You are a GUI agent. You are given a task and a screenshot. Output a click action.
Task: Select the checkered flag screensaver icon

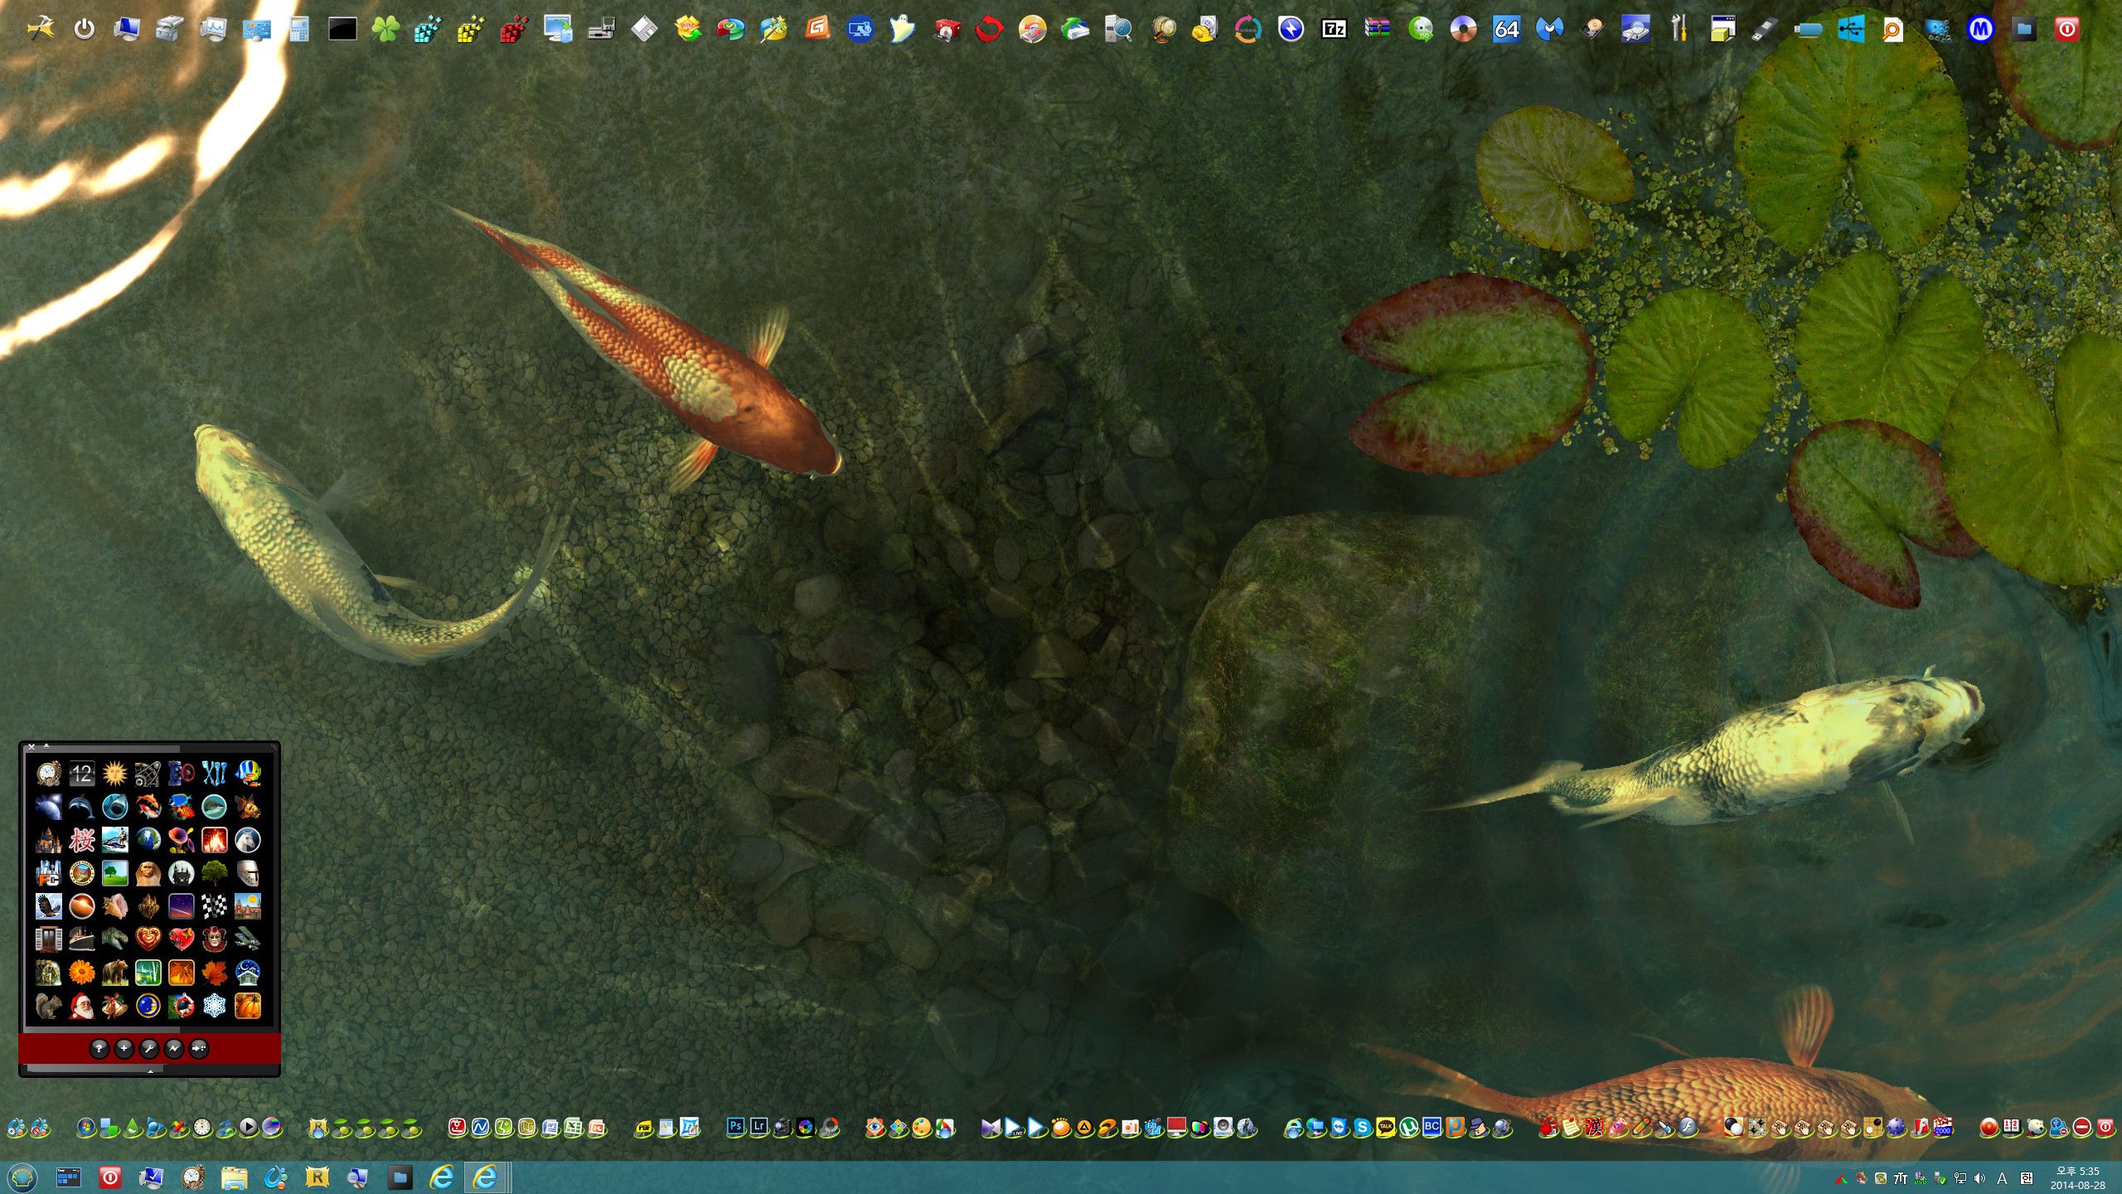(214, 905)
